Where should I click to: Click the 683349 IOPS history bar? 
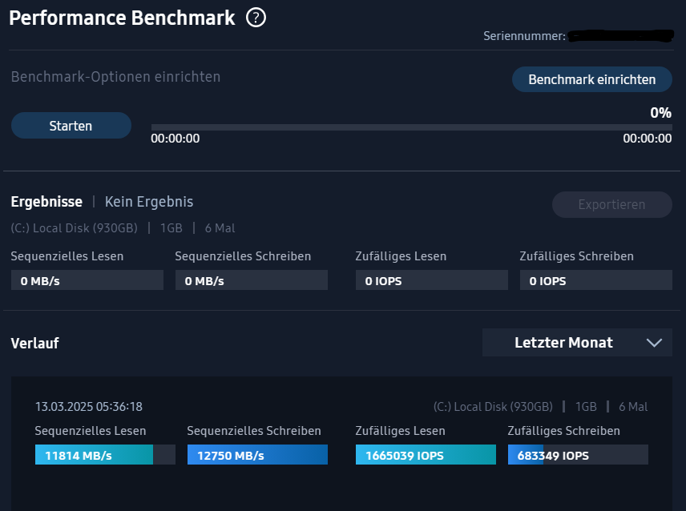578,455
